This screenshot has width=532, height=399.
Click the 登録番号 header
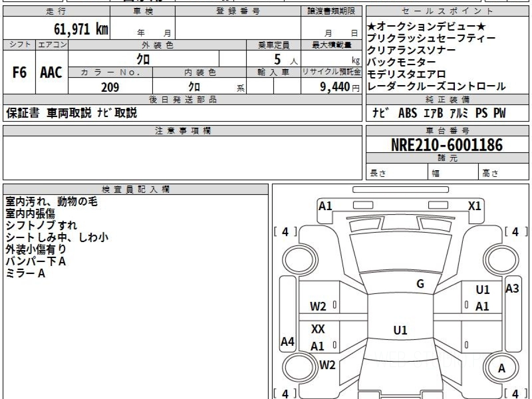tap(238, 12)
